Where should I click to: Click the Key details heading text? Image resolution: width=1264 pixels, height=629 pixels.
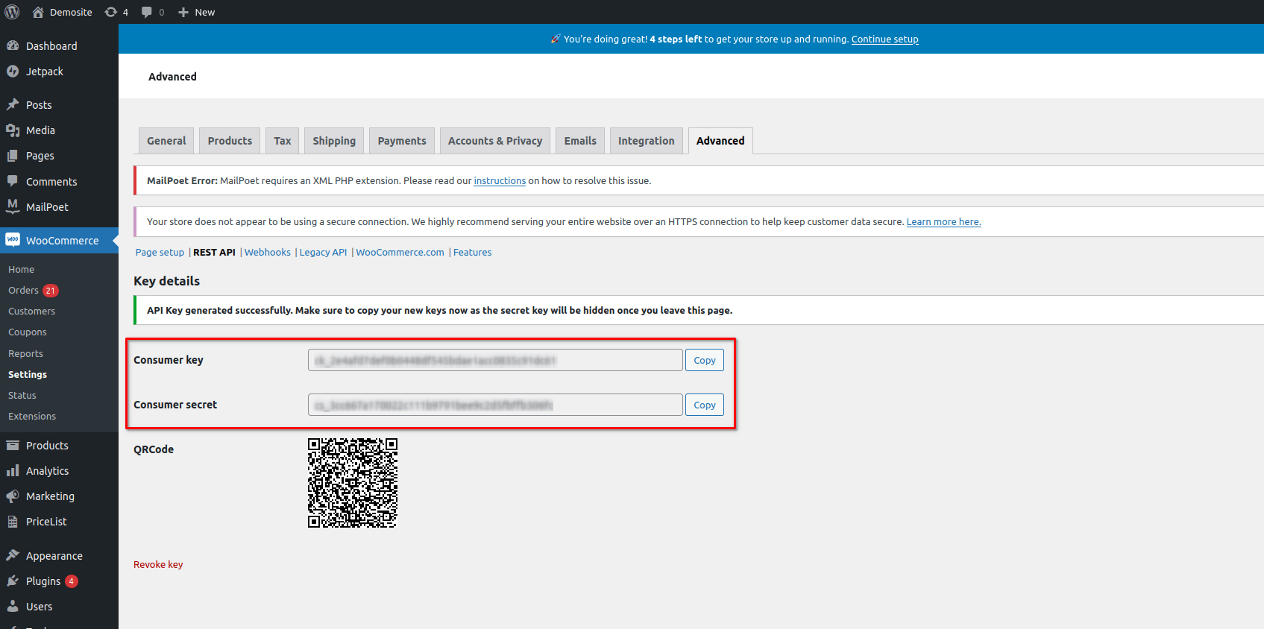point(167,281)
